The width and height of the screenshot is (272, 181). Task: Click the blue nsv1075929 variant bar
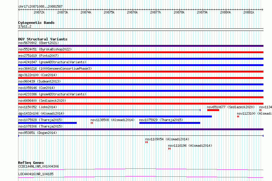coord(170,123)
